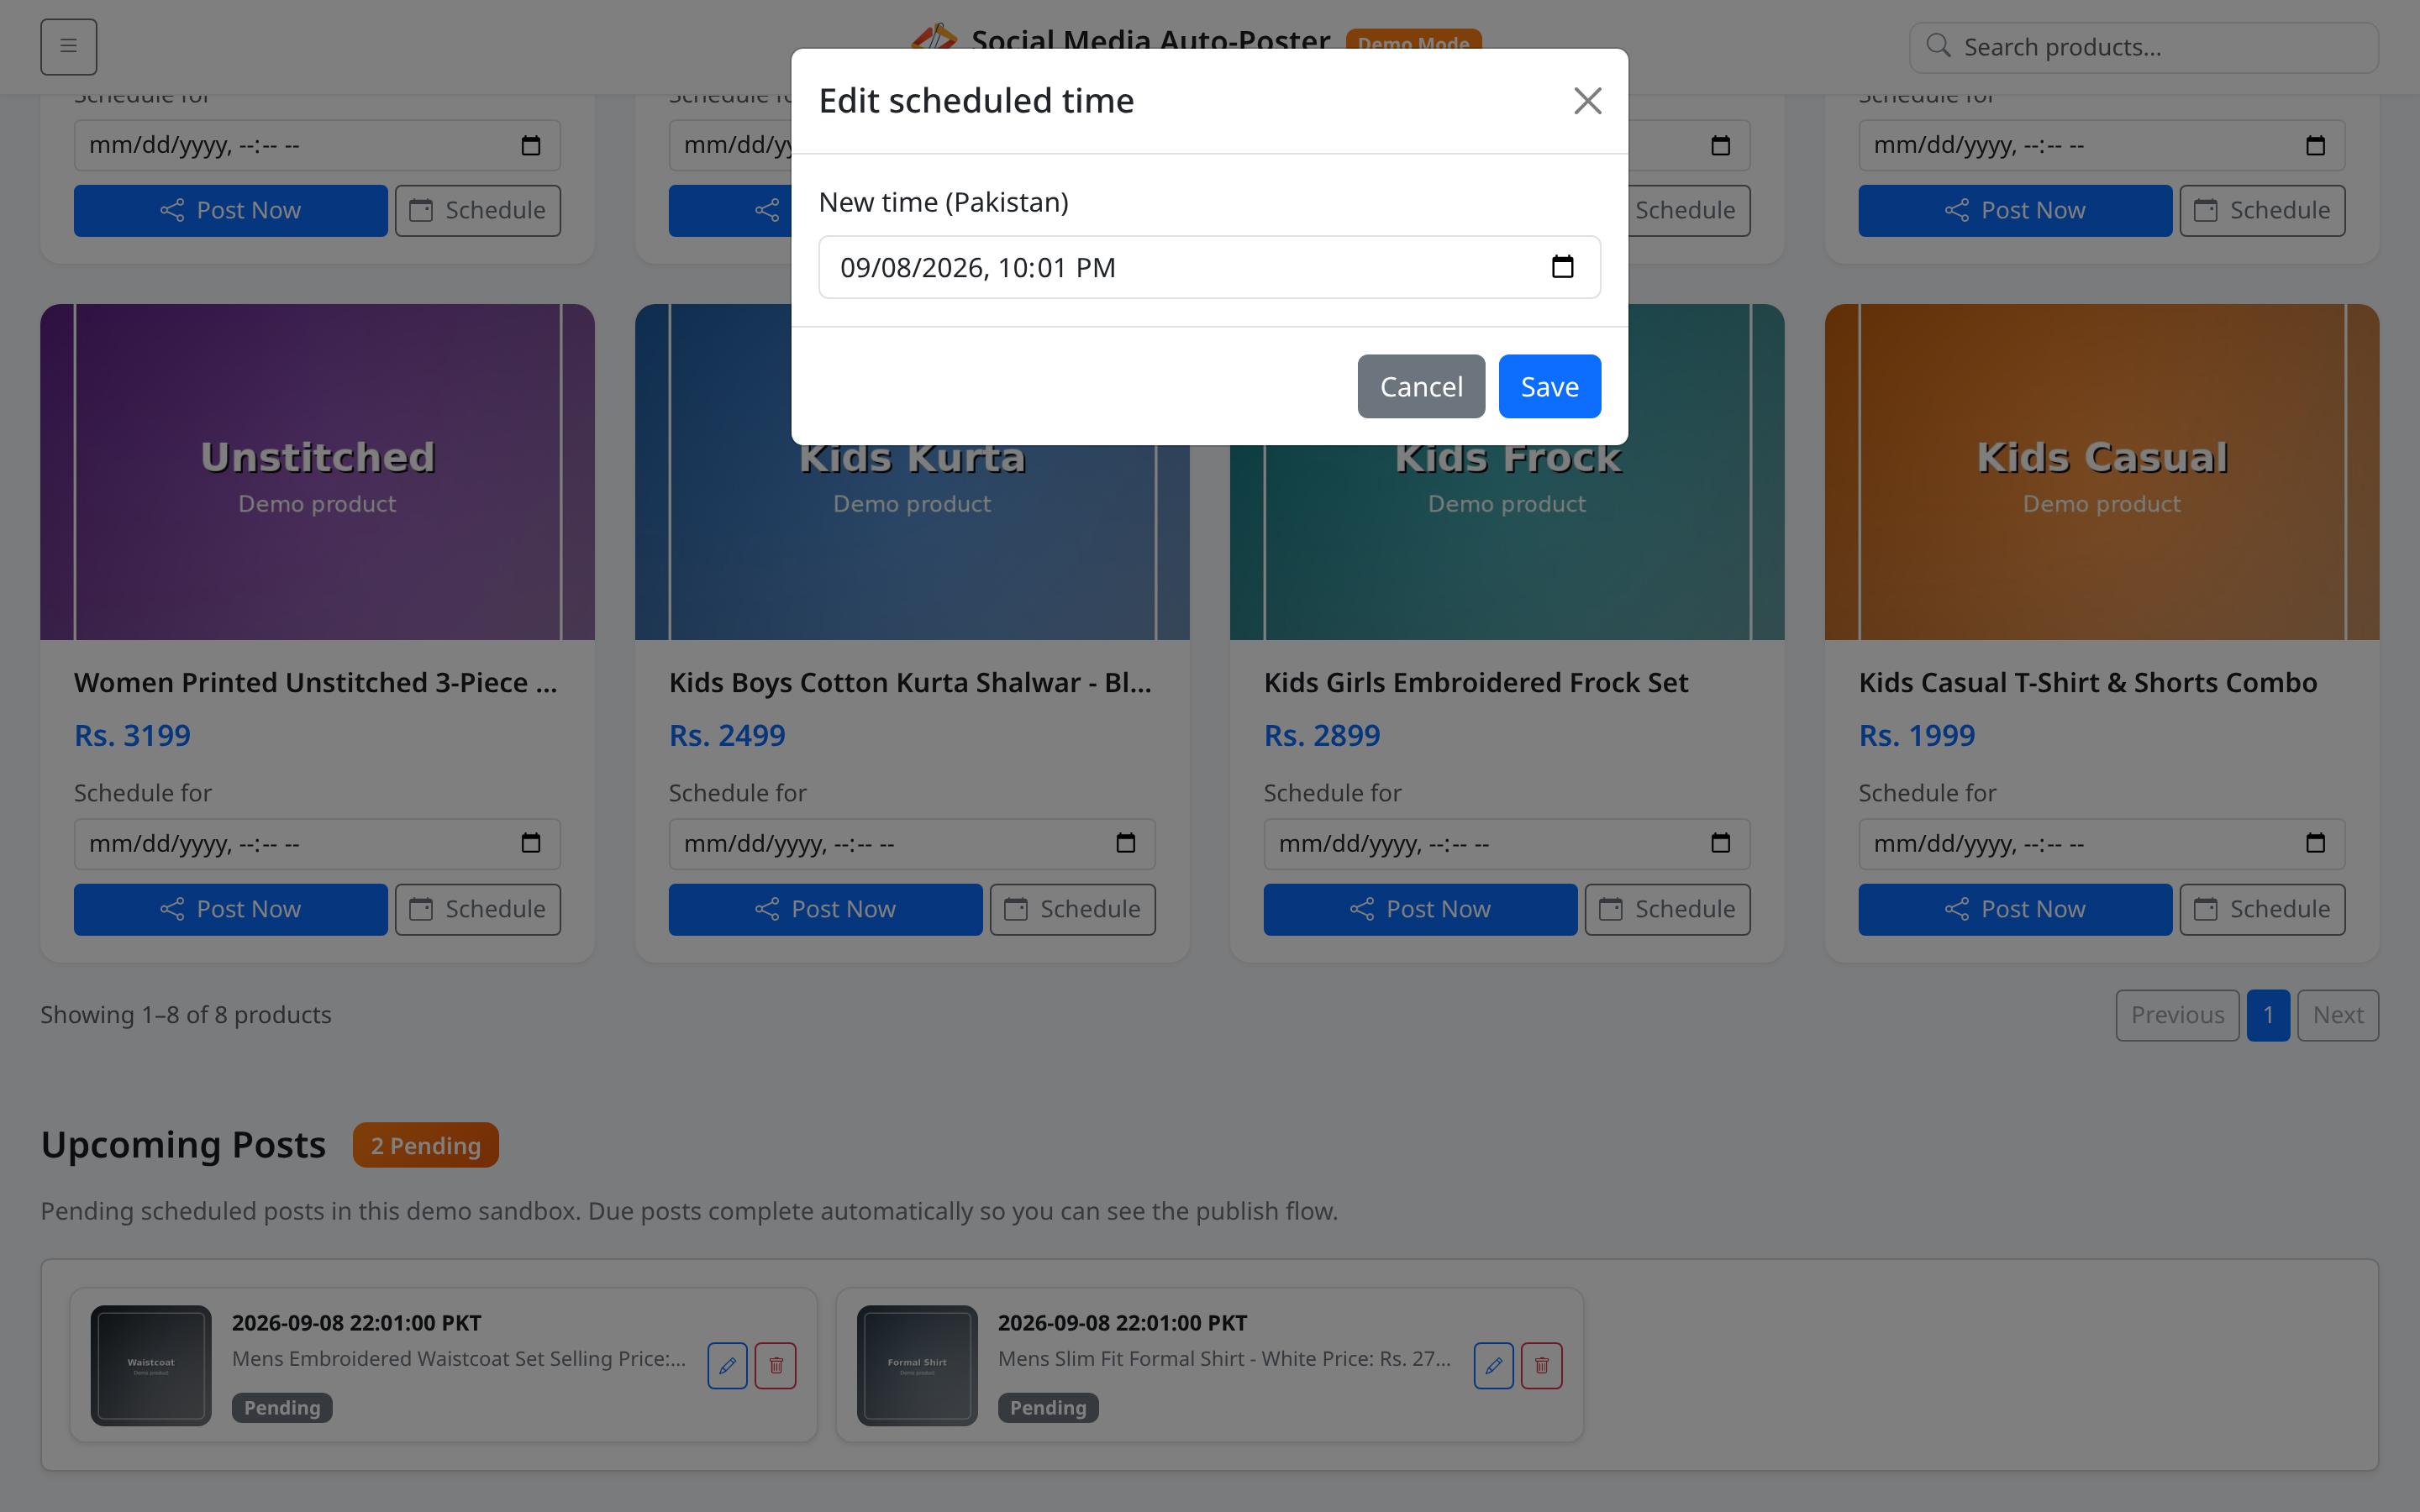Open the hamburger menu
The width and height of the screenshot is (2420, 1512).
point(68,46)
